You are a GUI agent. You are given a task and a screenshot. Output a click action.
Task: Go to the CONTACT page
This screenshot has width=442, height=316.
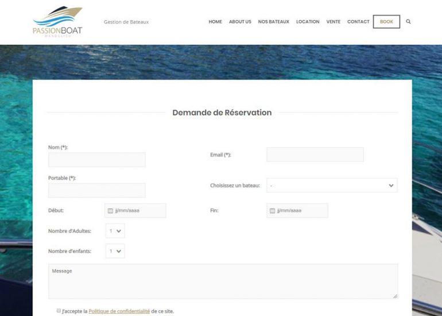pyautogui.click(x=358, y=22)
